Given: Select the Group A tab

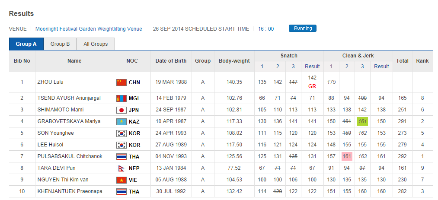Looking at the screenshot, I should coord(26,44).
